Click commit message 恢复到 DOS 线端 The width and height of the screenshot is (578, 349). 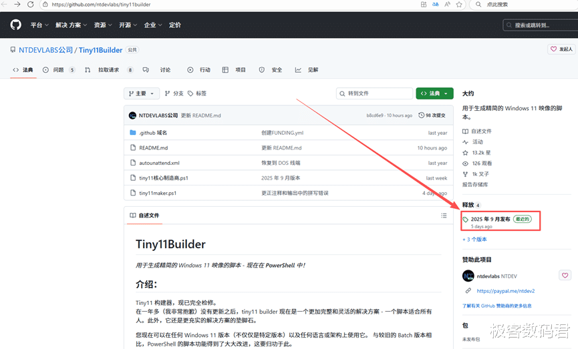pyautogui.click(x=281, y=163)
